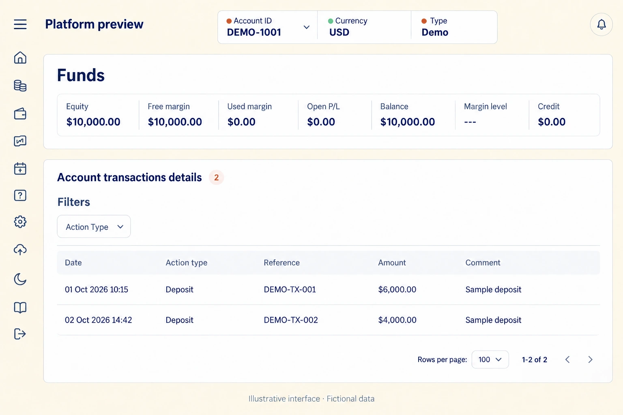Click the cloud upload sidebar icon

coord(20,250)
